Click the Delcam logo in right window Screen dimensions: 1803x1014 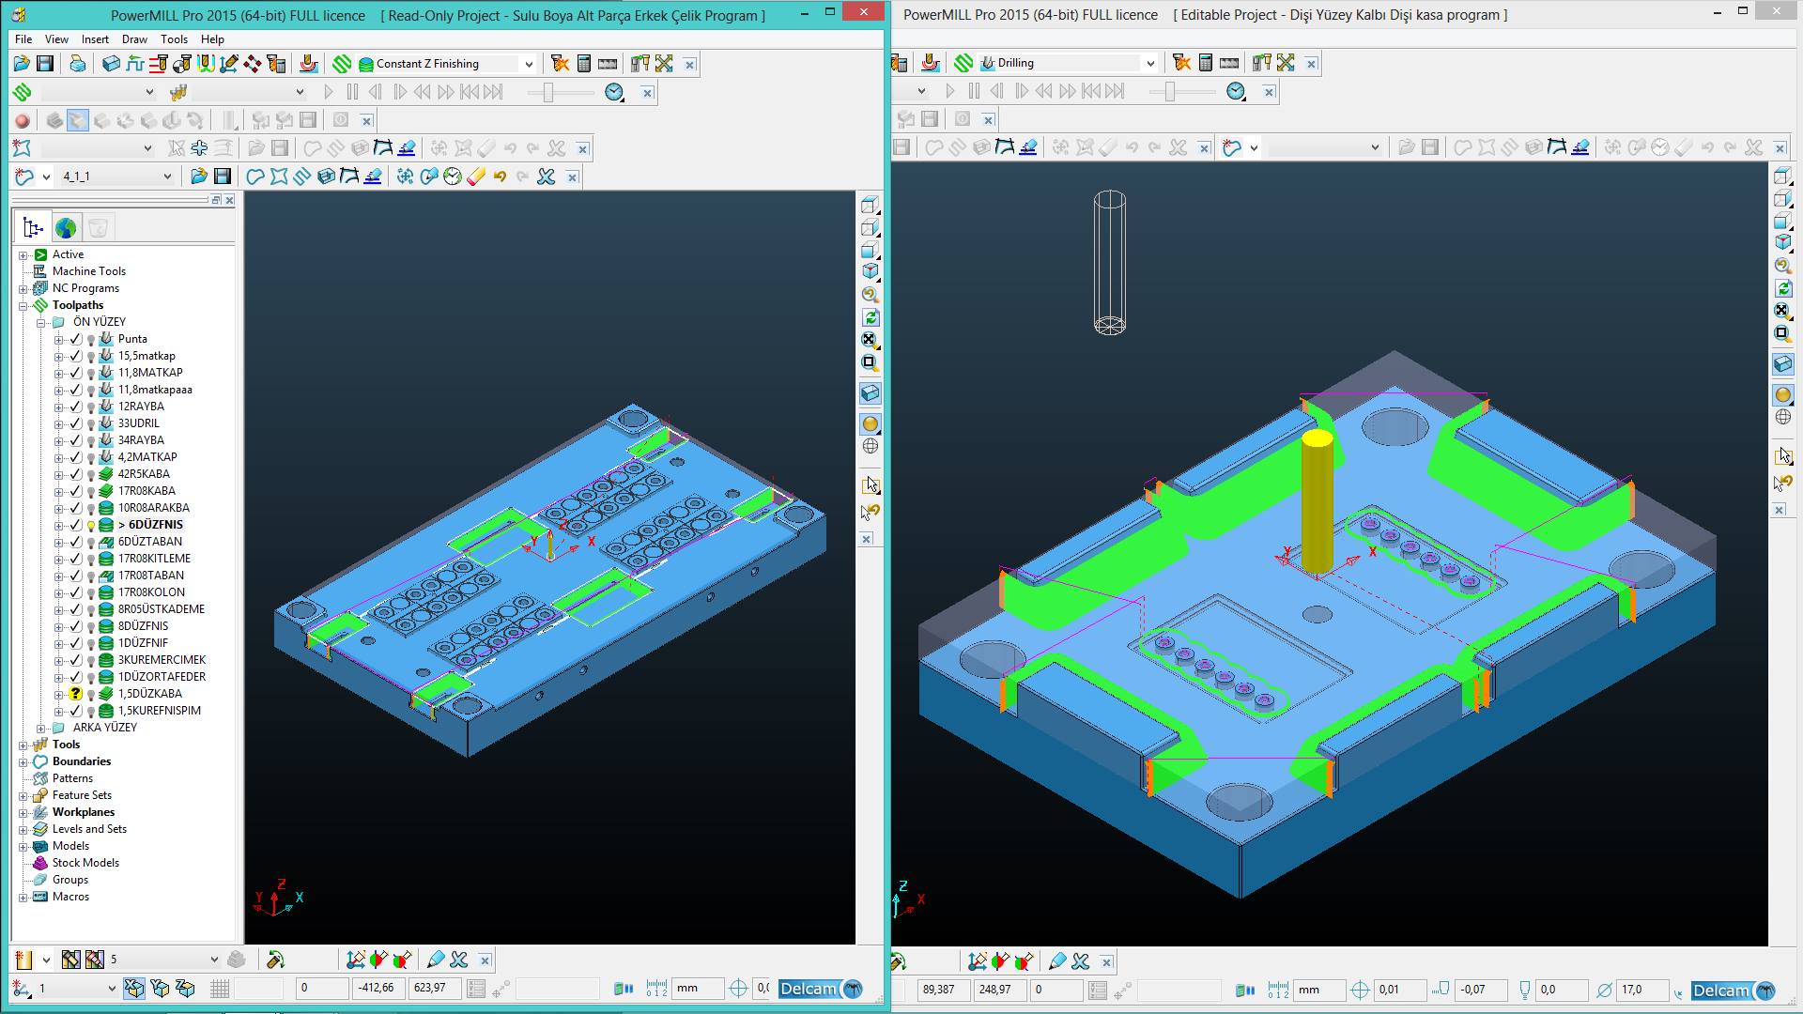[1734, 991]
